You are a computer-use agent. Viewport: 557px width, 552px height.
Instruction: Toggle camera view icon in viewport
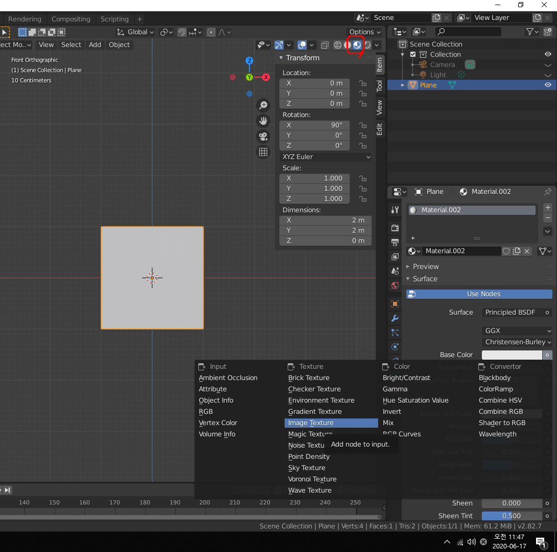(x=263, y=137)
